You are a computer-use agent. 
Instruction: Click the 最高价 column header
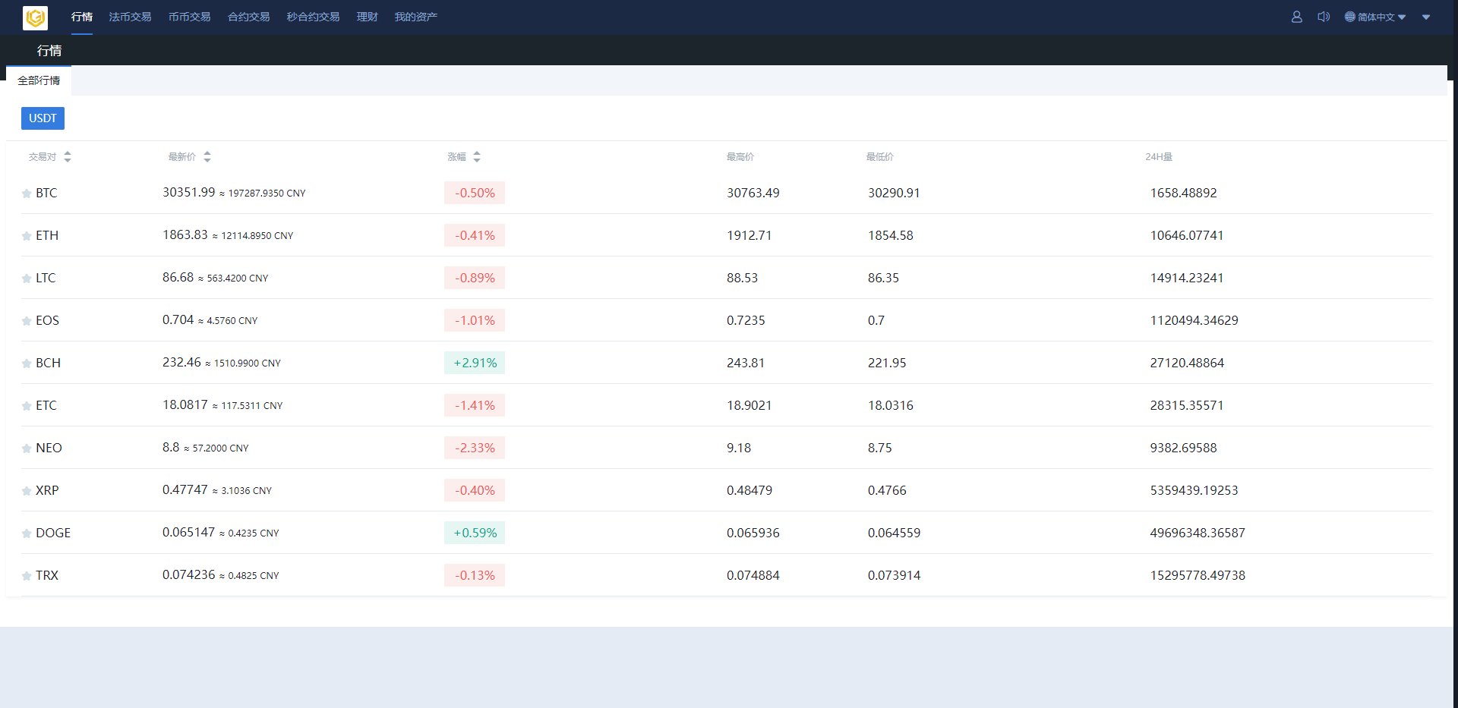tap(740, 156)
